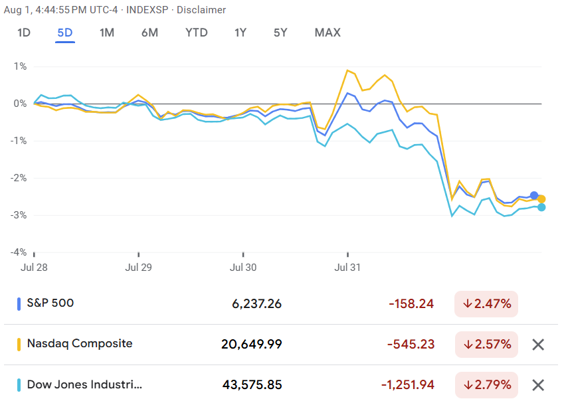The height and width of the screenshot is (405, 568).
Task: Remove Dow Jones comparison with X icon
Action: [538, 385]
